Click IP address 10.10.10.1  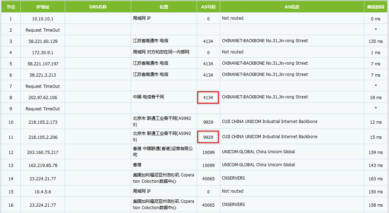point(43,19)
